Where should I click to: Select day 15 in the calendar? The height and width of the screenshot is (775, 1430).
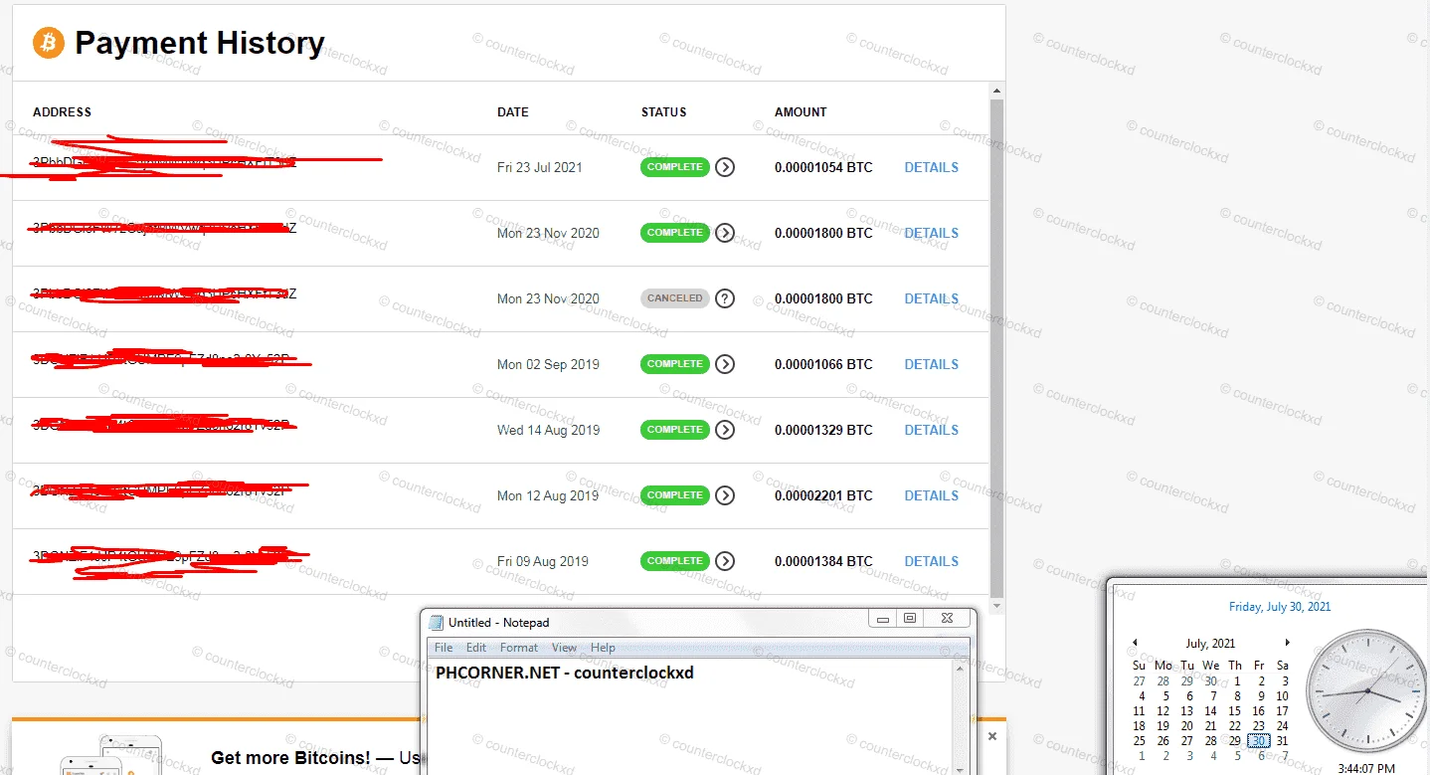1234,711
